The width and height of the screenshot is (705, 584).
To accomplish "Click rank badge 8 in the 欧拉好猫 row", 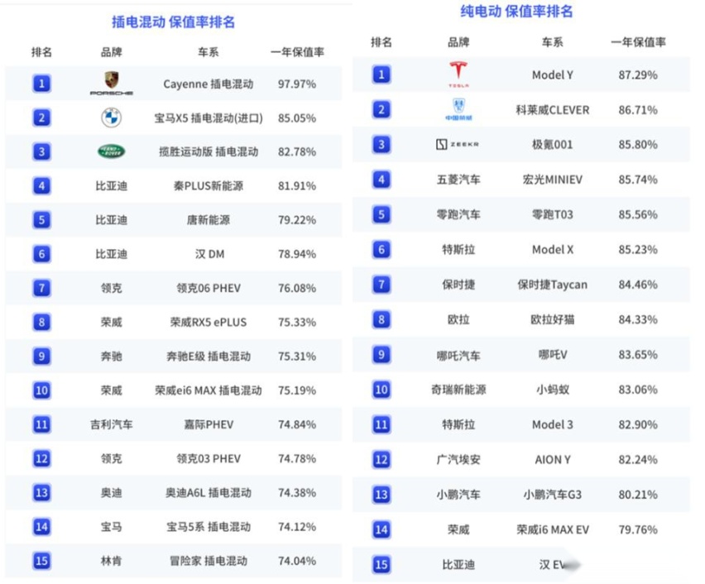I will pos(381,319).
